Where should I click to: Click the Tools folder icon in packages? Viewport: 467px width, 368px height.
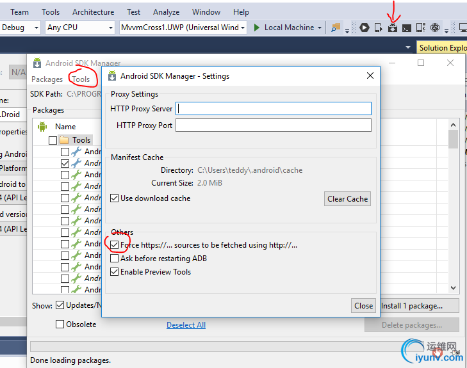[x=64, y=140]
